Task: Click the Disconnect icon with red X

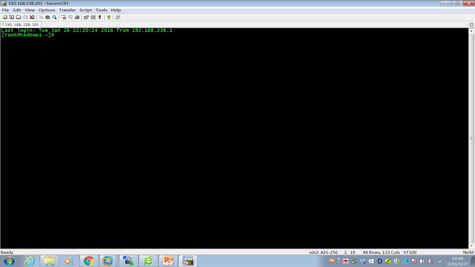Action: pos(32,17)
